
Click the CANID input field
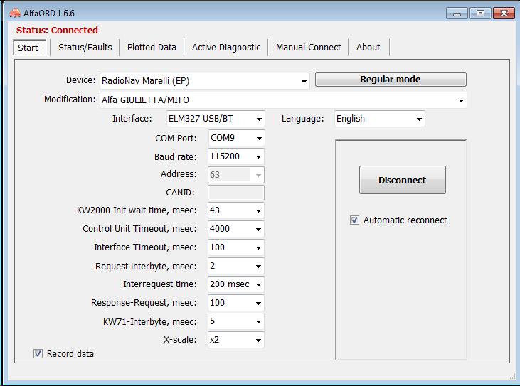click(x=235, y=193)
